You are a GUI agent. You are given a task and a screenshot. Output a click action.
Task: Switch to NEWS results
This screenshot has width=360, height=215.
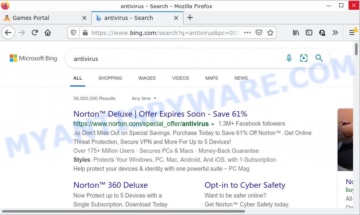(x=241, y=78)
